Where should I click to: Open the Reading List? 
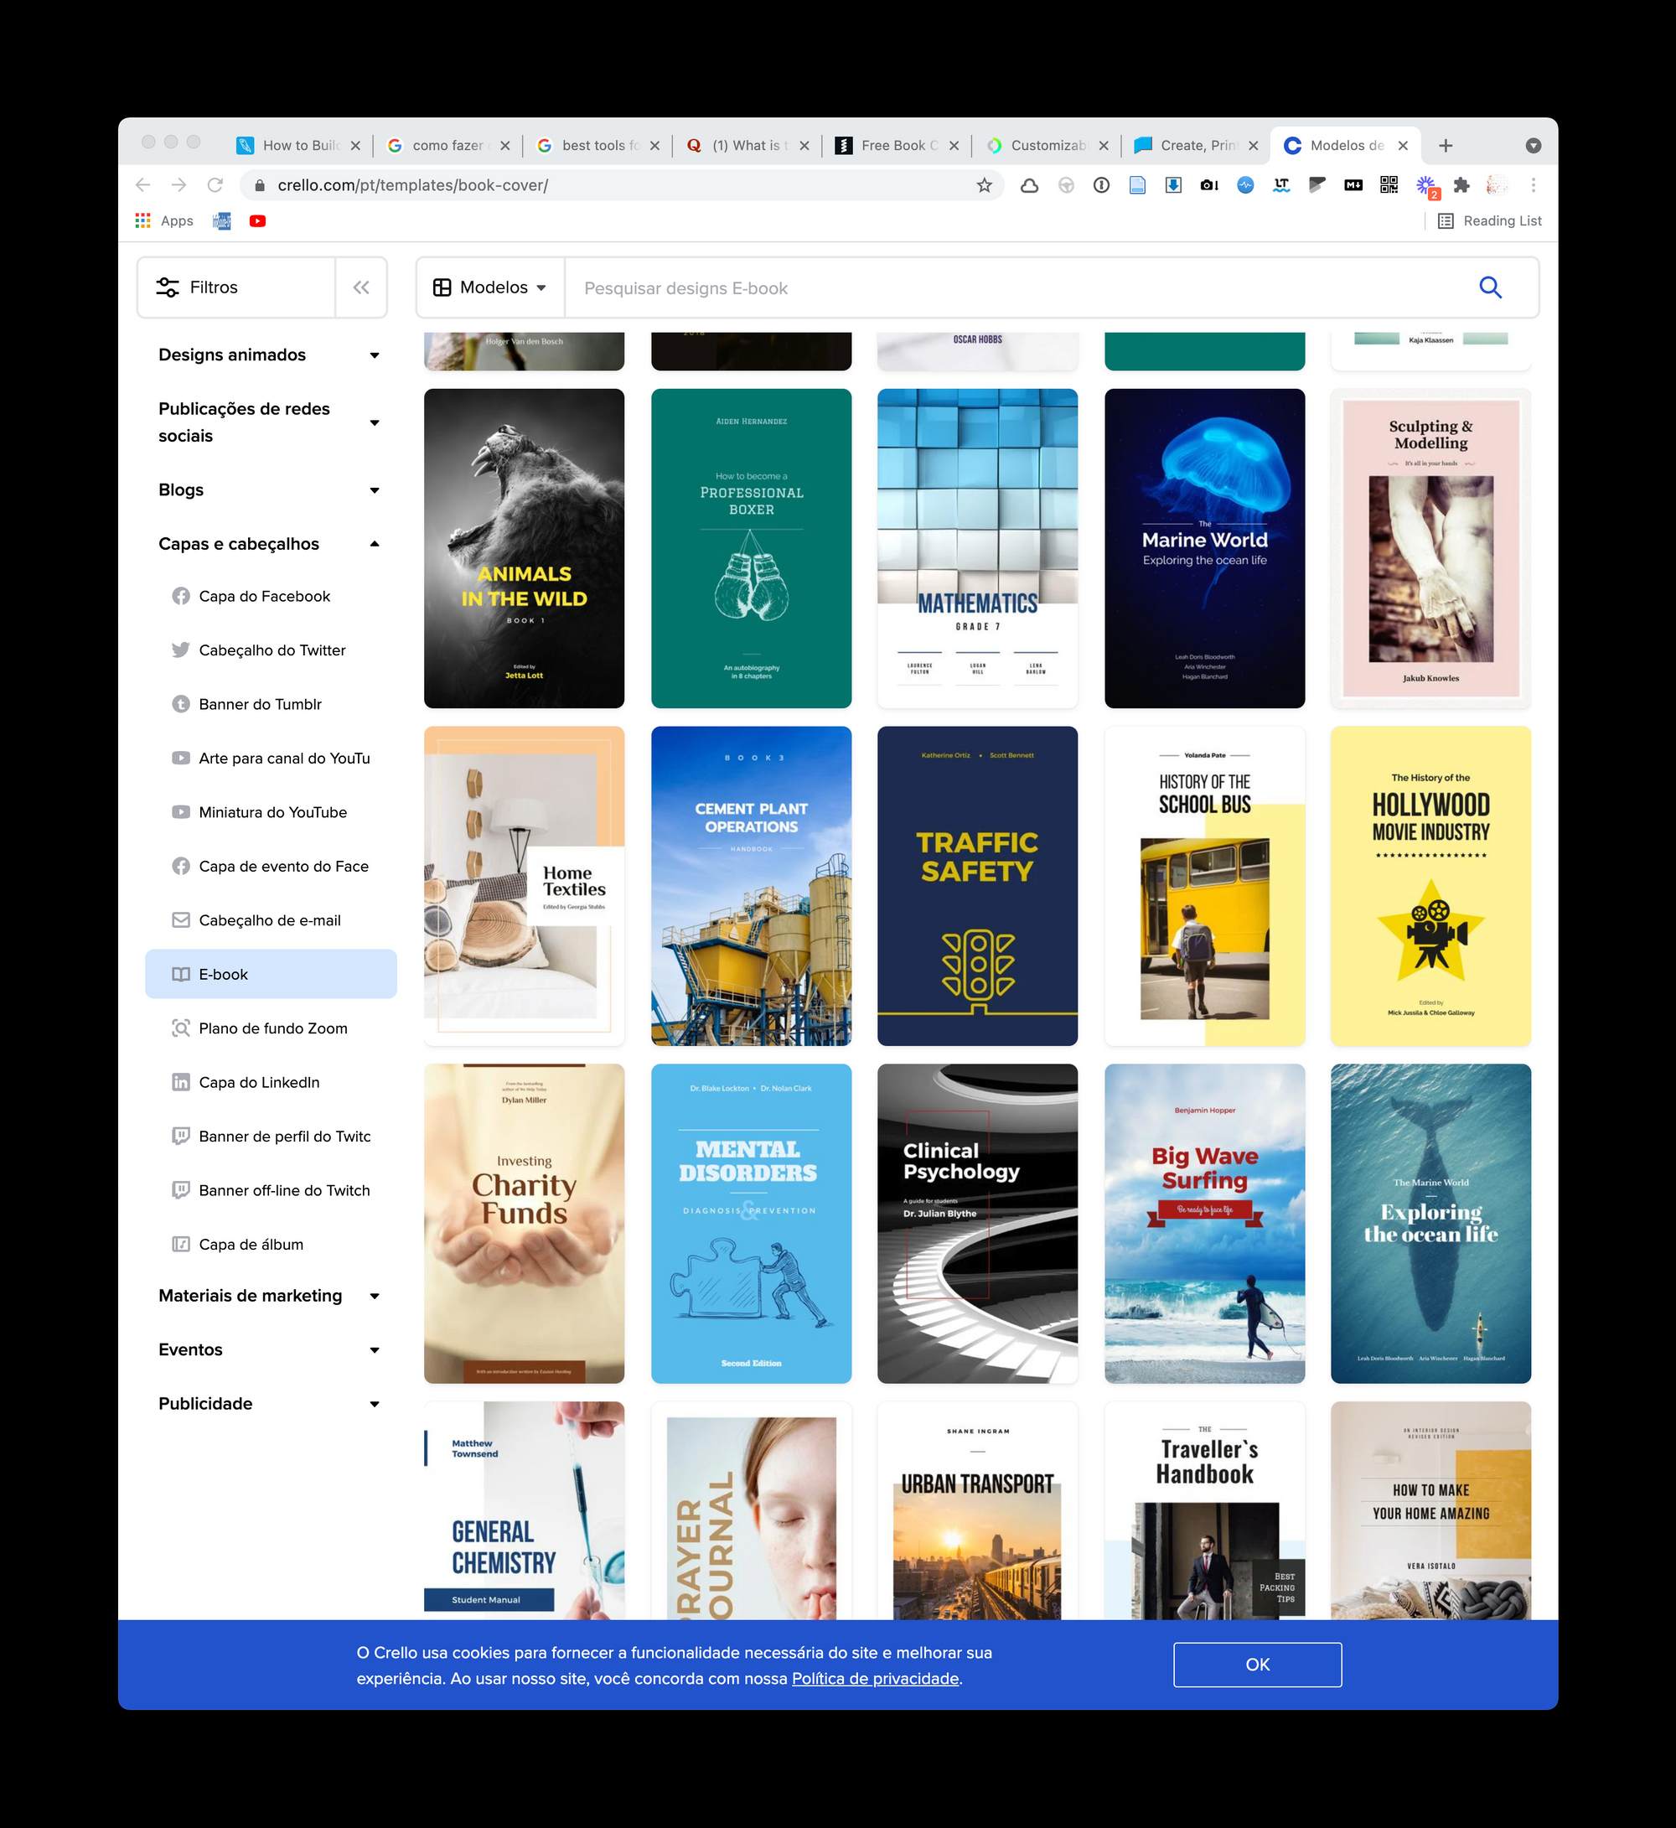1489,220
